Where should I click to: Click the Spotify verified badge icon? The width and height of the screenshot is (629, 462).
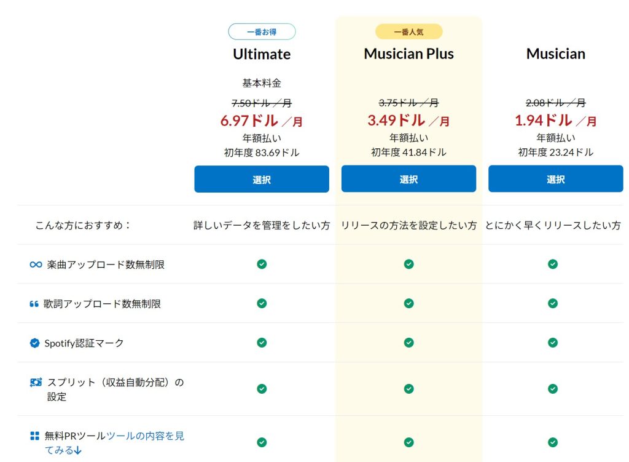(x=35, y=343)
